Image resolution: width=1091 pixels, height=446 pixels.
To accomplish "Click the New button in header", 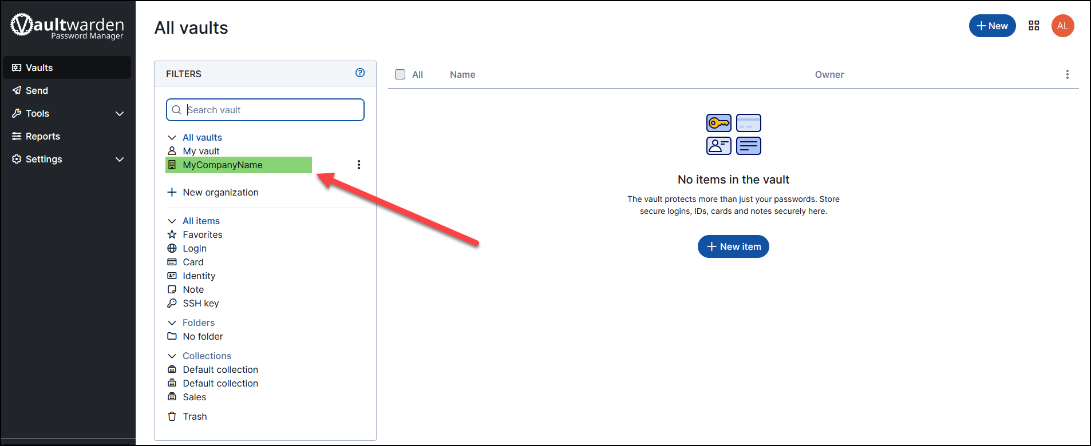I will tap(992, 26).
